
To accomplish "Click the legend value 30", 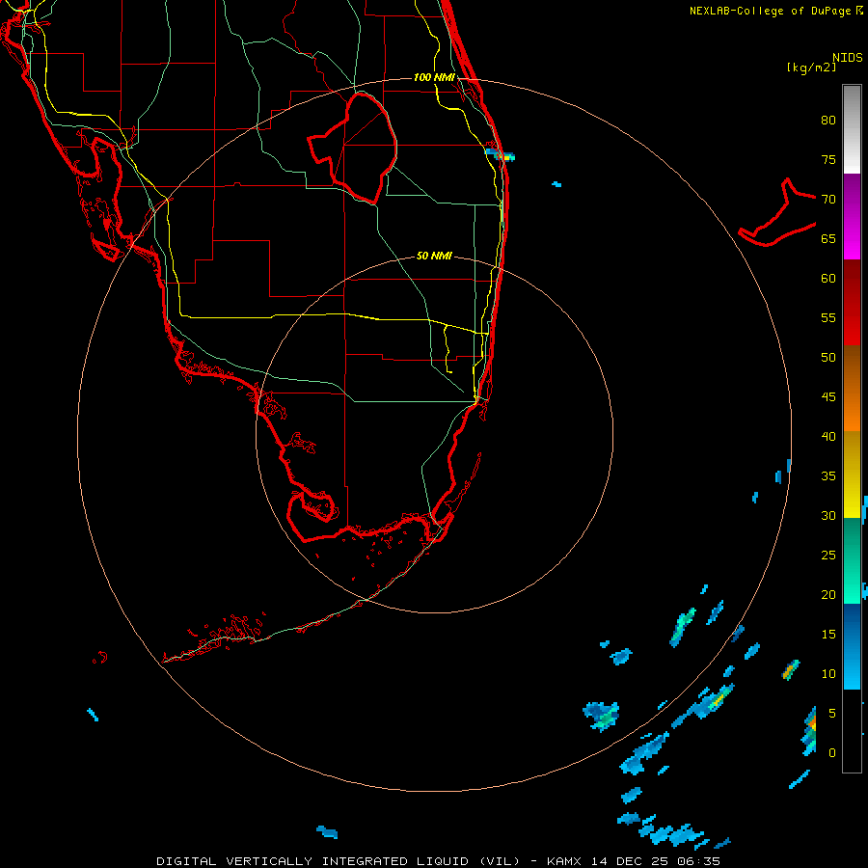I will (828, 515).
